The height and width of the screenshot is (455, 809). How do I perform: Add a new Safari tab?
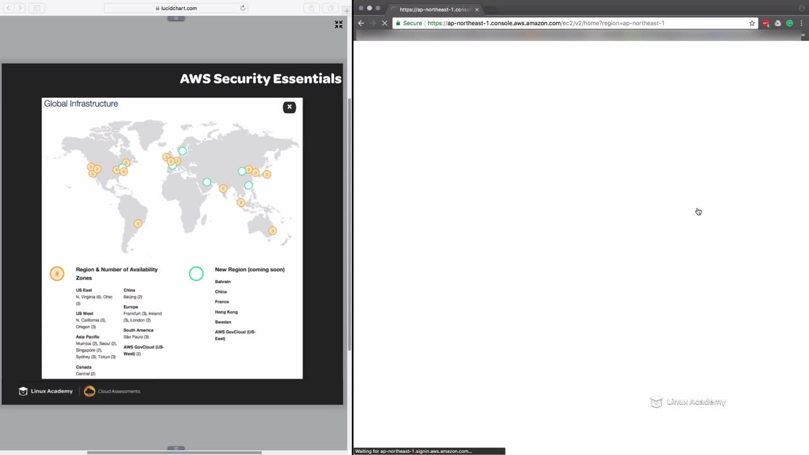pos(346,11)
